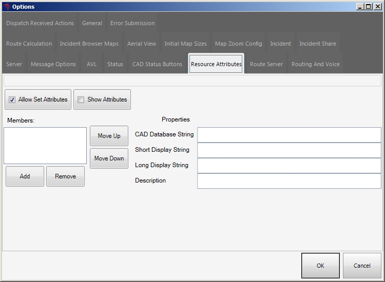Open the Status tab

(x=115, y=64)
